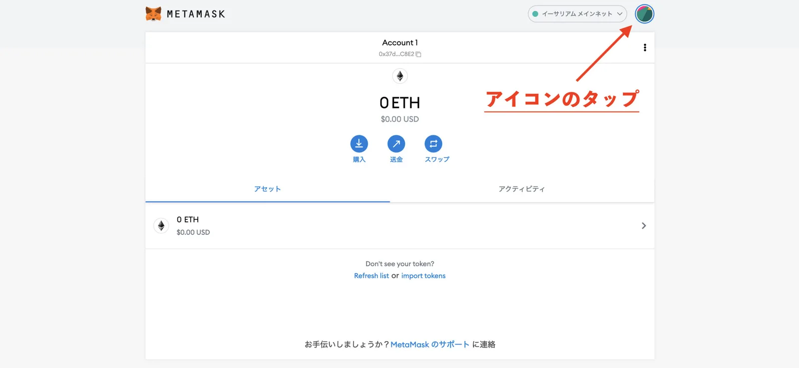The width and height of the screenshot is (799, 368).
Task: Copy the account address 0x37d...C8E2
Action: coord(400,54)
